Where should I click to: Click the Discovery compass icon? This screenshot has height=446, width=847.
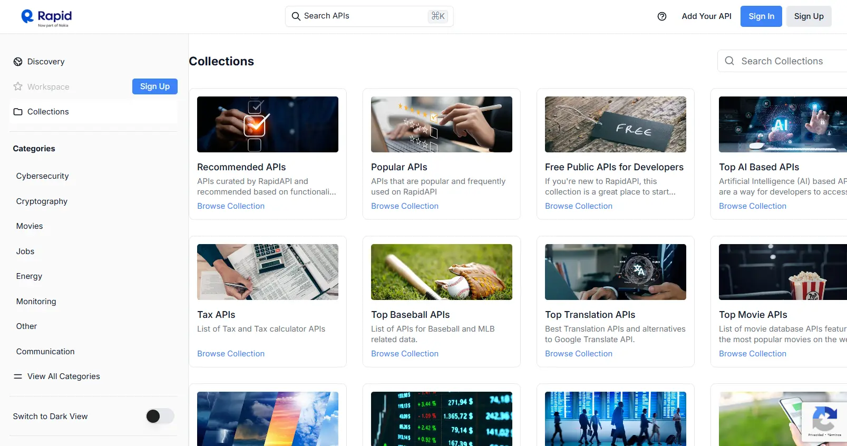18,62
